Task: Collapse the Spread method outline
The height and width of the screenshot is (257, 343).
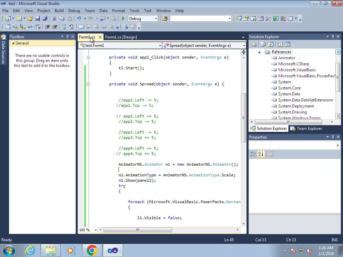Action: point(88,84)
